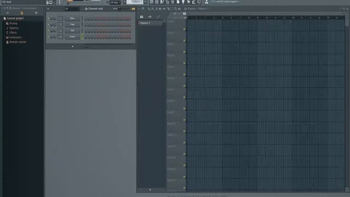Open the Pattern 1 selector dropdown
The width and height of the screenshot is (350, 197).
[x=135, y=2]
